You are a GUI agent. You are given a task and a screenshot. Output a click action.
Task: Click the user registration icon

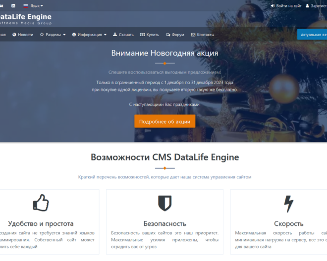click(307, 6)
